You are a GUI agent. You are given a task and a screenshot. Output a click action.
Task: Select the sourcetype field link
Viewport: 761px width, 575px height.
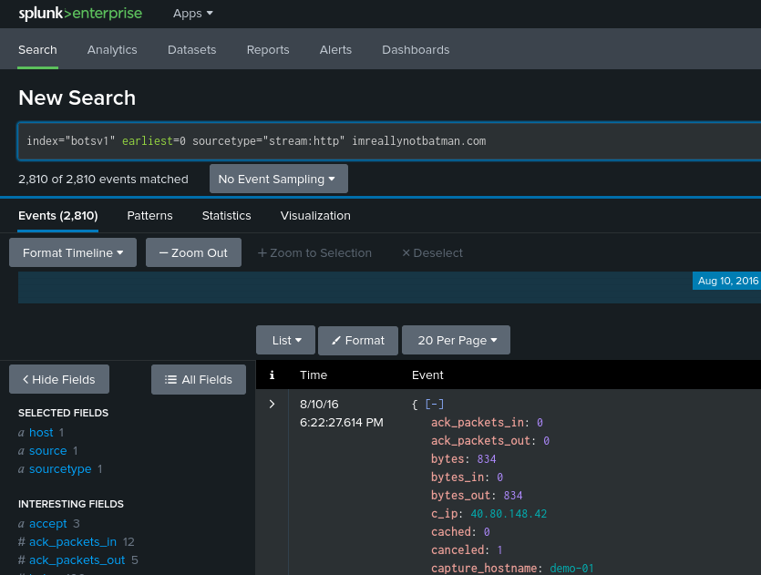click(60, 469)
